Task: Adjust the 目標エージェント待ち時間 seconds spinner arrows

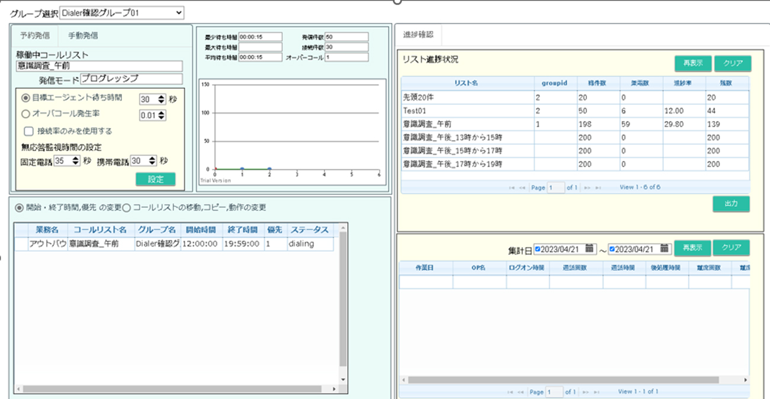Action: pos(162,100)
